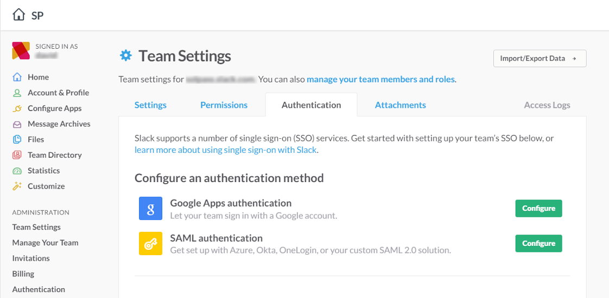Select Authentication in the Administration list
The height and width of the screenshot is (298, 609).
point(39,289)
